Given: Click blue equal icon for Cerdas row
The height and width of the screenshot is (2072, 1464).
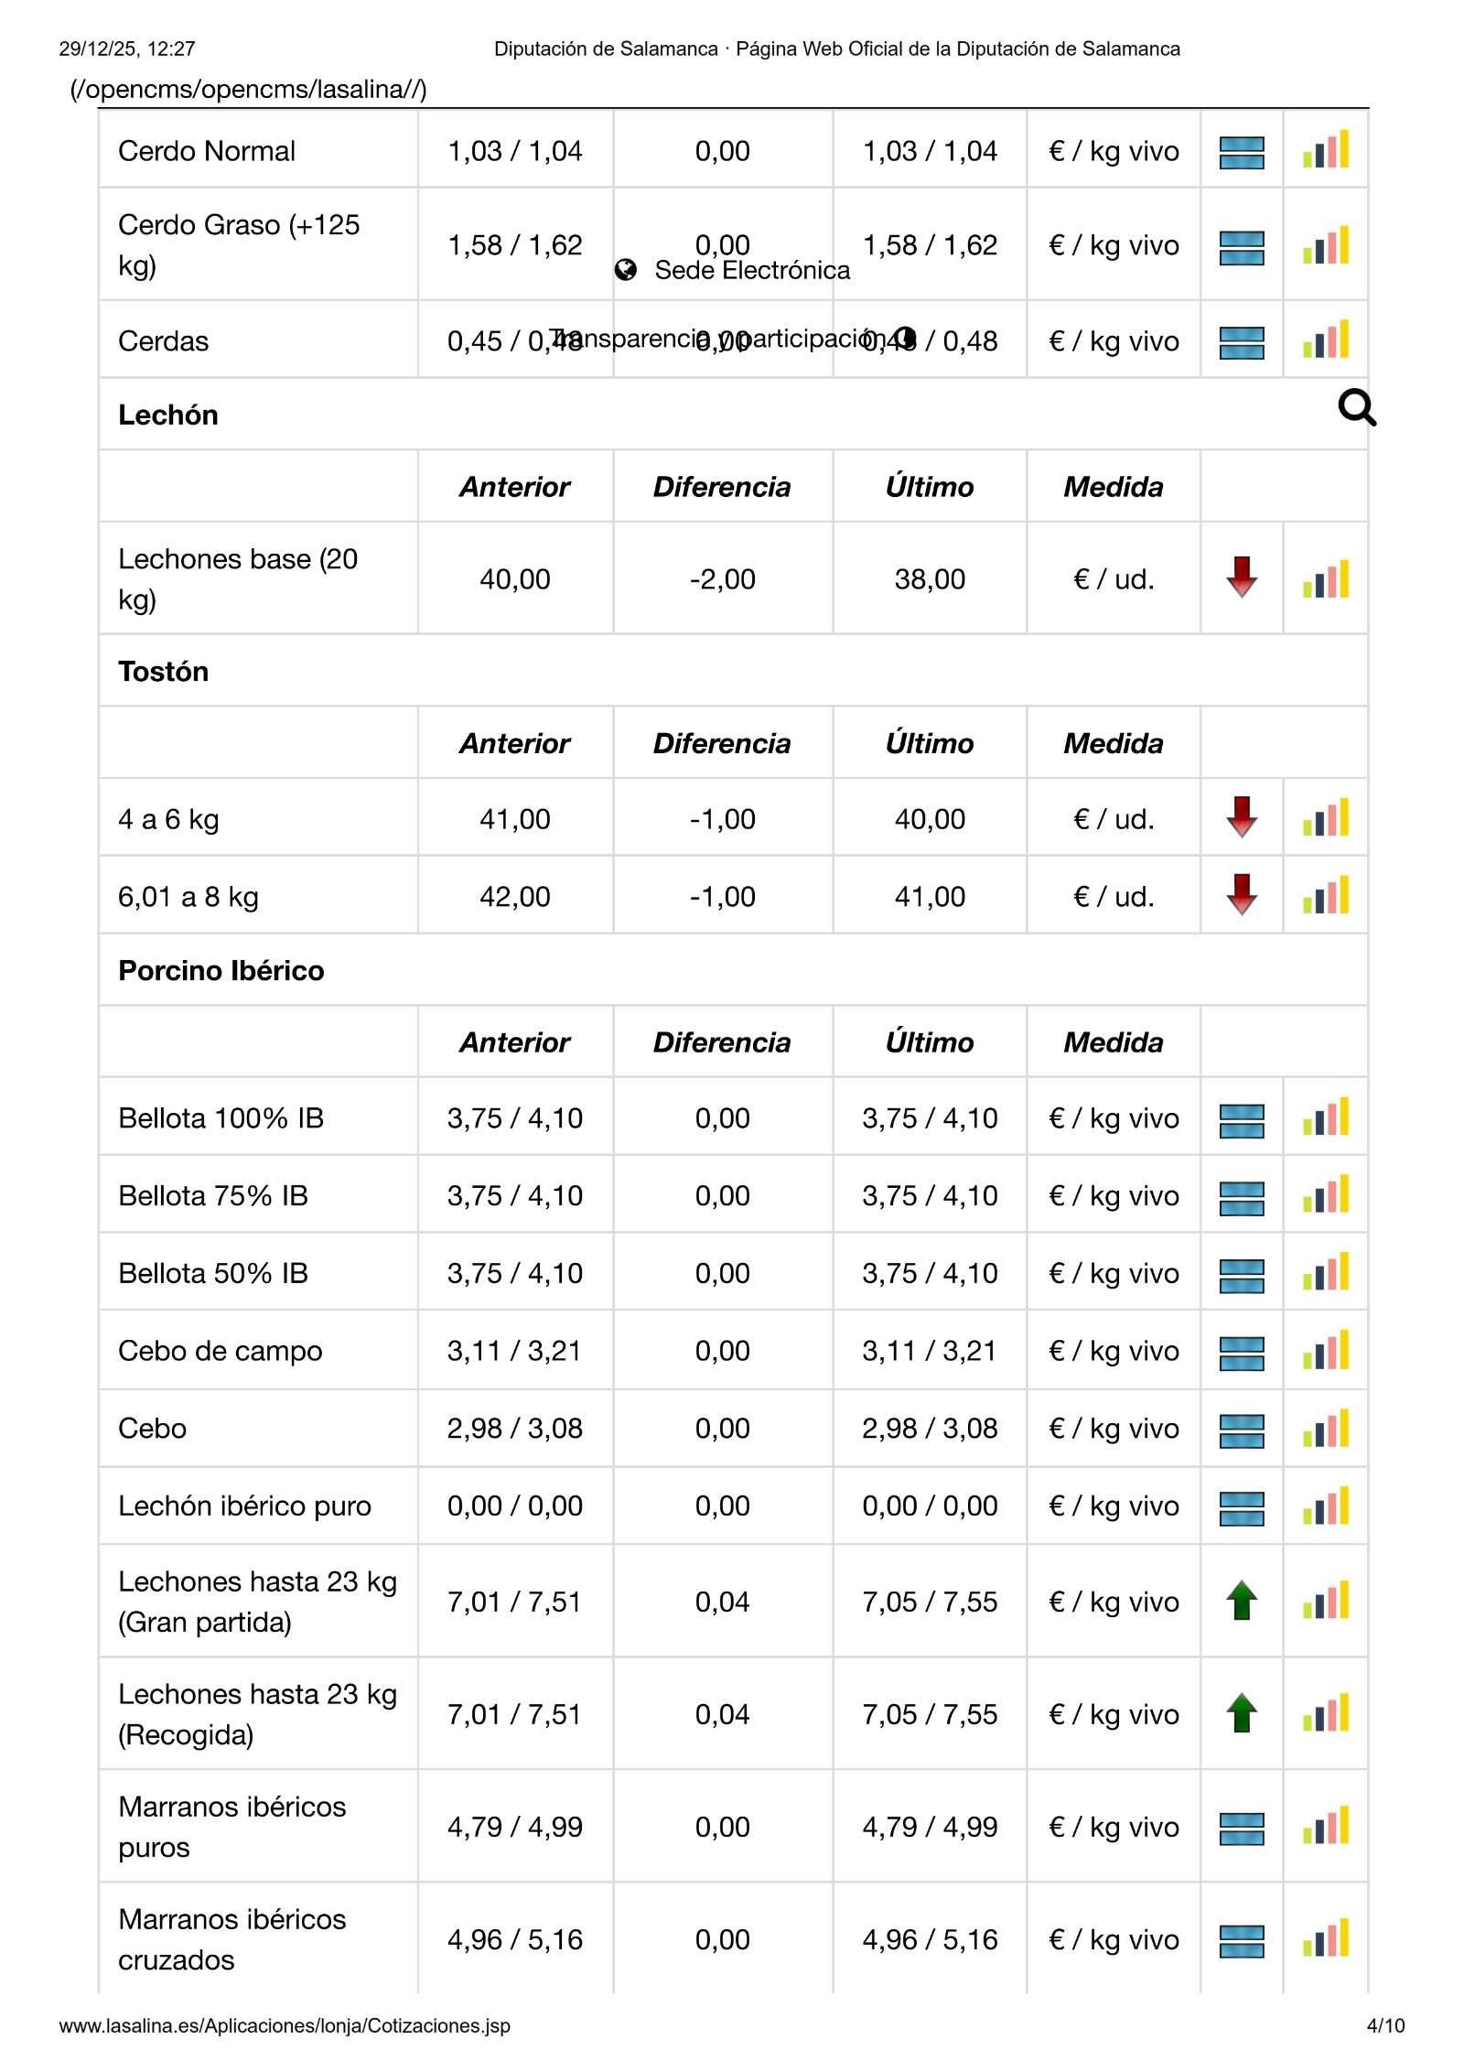Looking at the screenshot, I should tap(1241, 342).
